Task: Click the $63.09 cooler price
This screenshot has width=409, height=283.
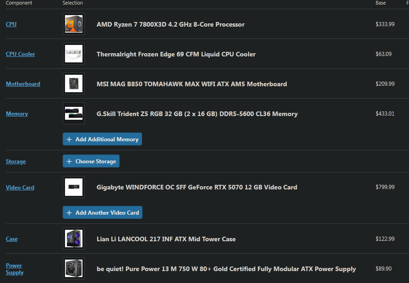Action: (x=383, y=54)
